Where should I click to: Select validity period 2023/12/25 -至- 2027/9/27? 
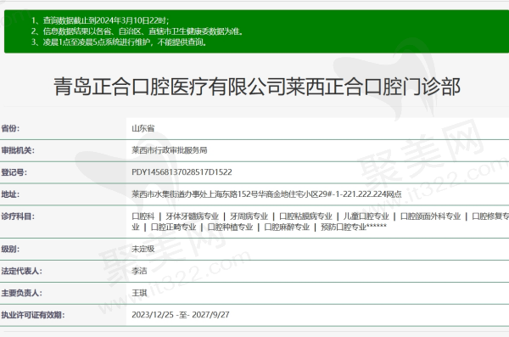point(181,315)
